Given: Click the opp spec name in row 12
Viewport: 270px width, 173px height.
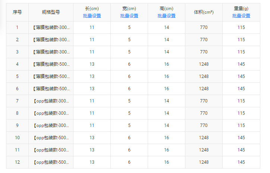Looking at the screenshot, I should (51, 162).
